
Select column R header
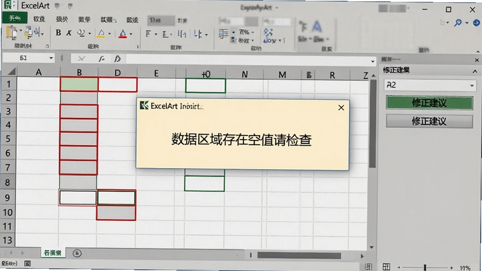(333, 75)
